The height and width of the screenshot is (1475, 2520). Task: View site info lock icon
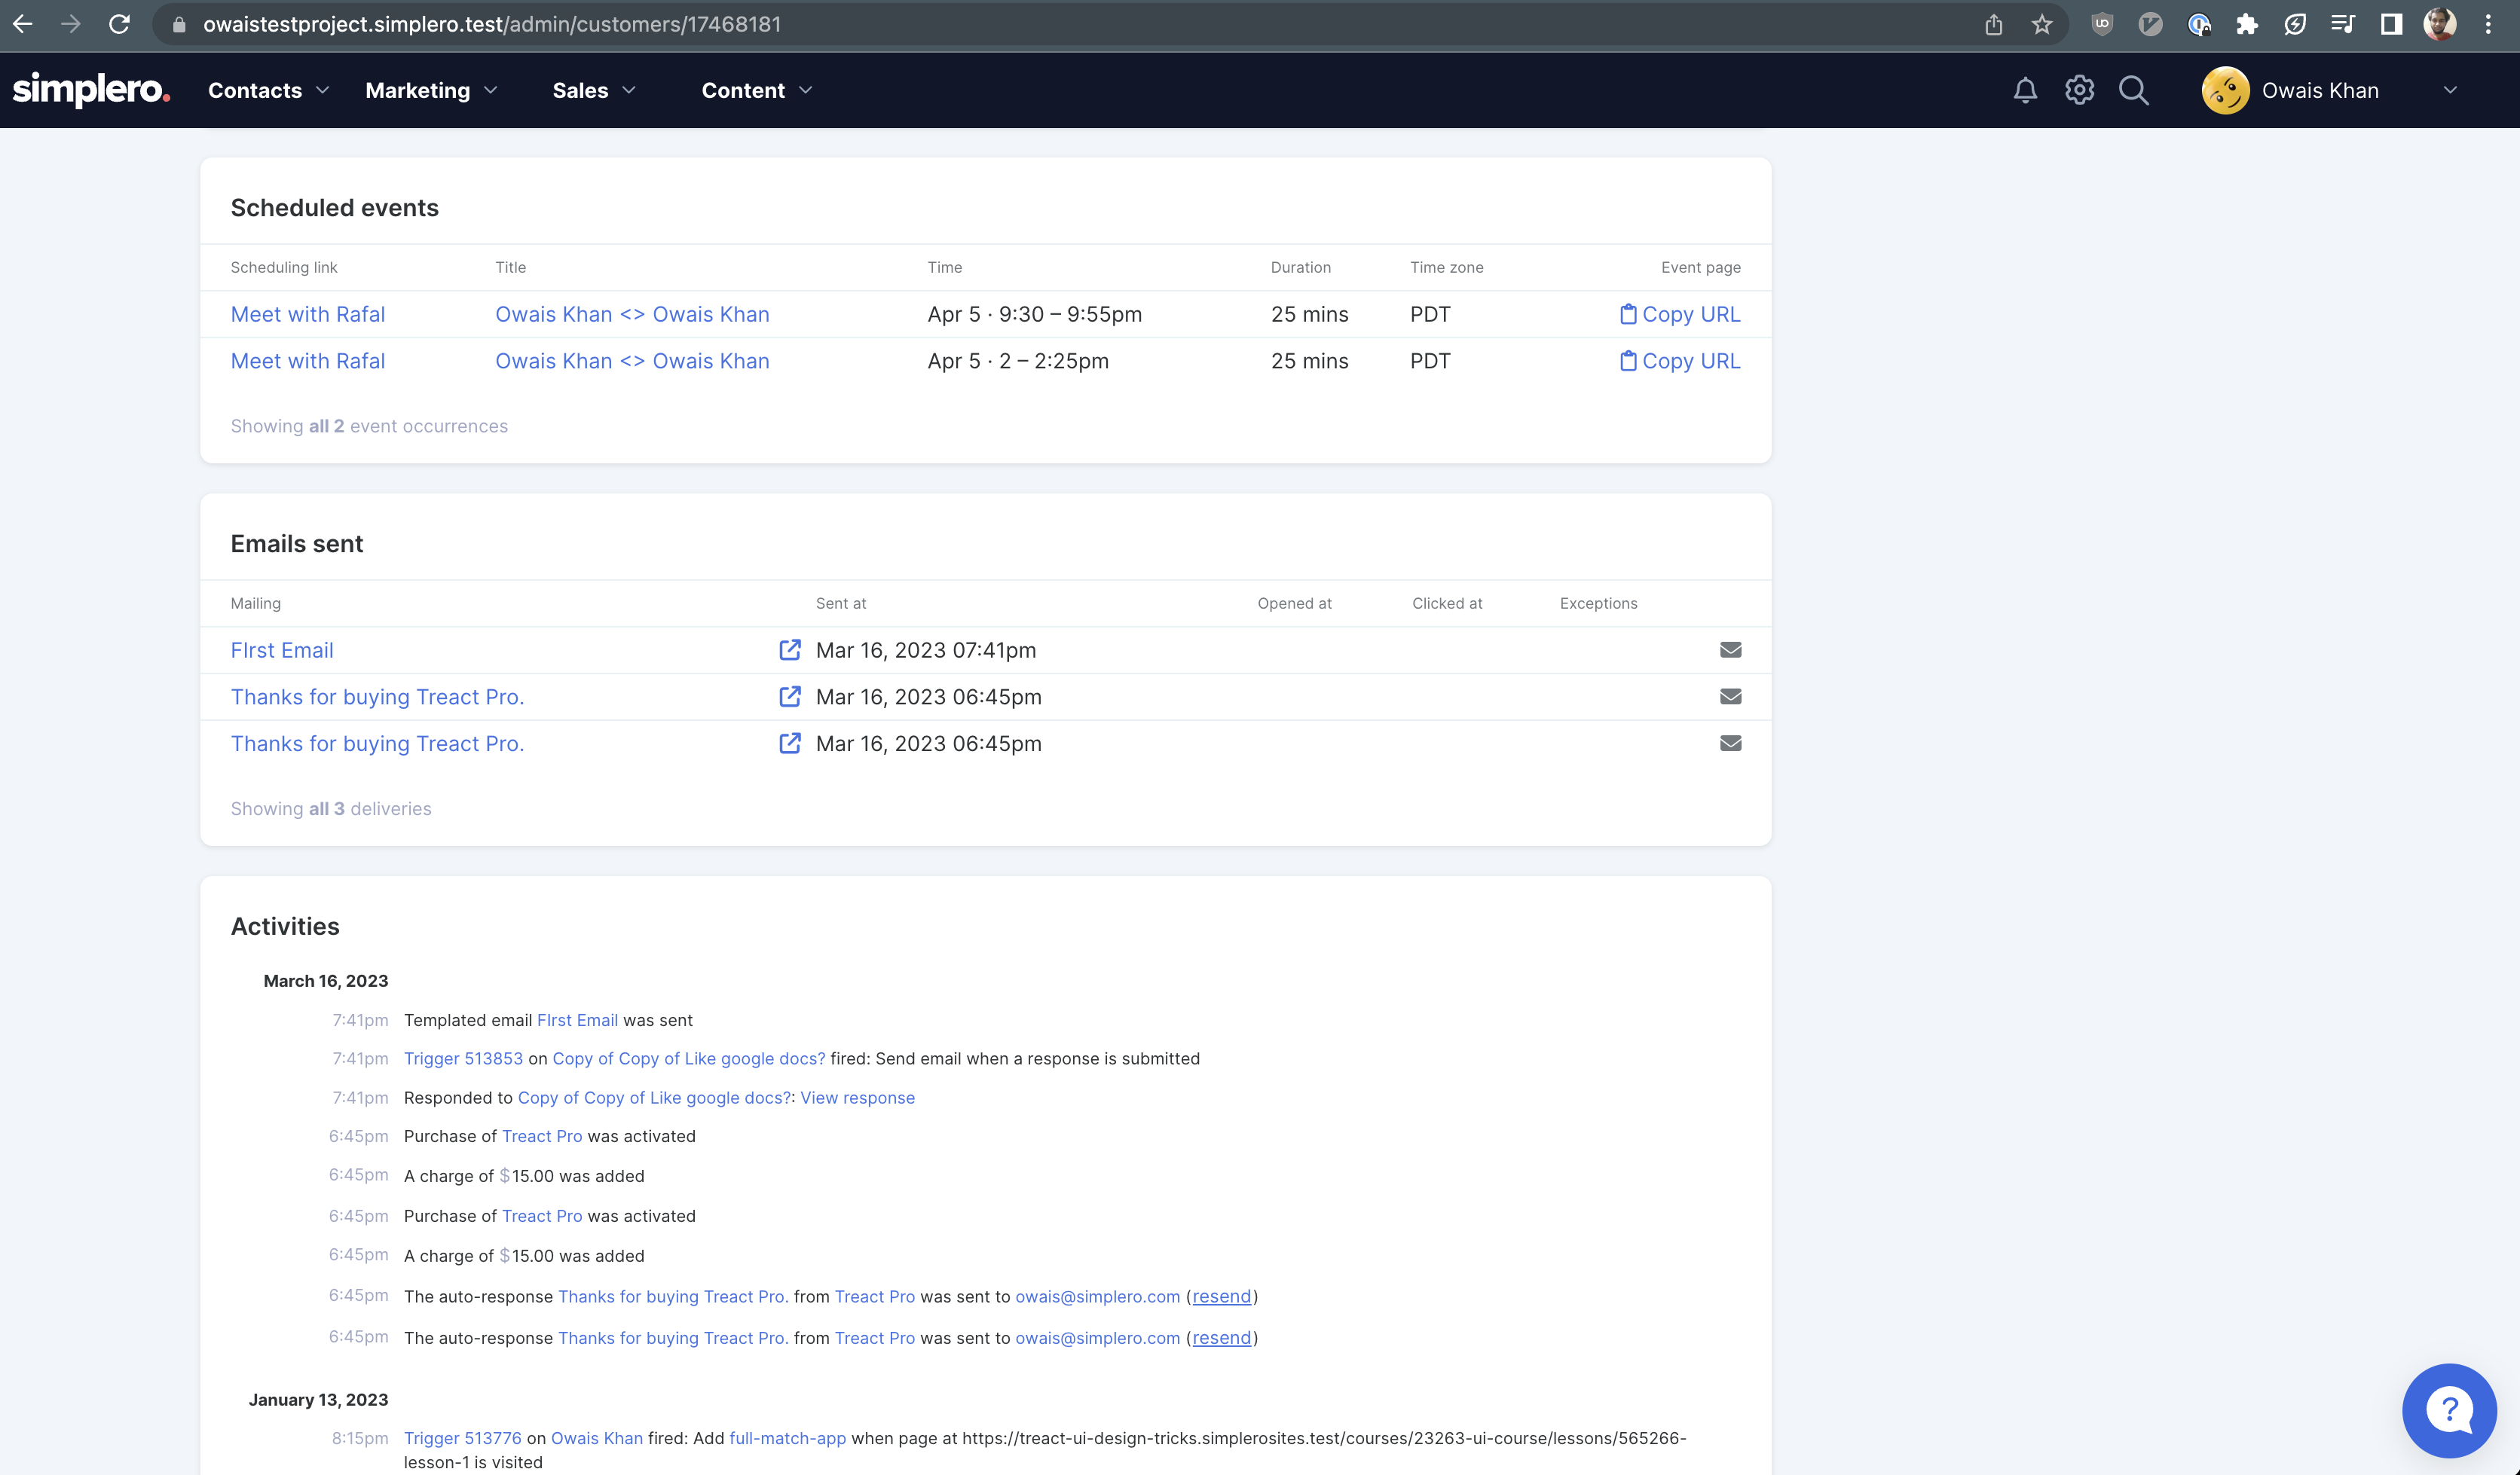pyautogui.click(x=179, y=24)
